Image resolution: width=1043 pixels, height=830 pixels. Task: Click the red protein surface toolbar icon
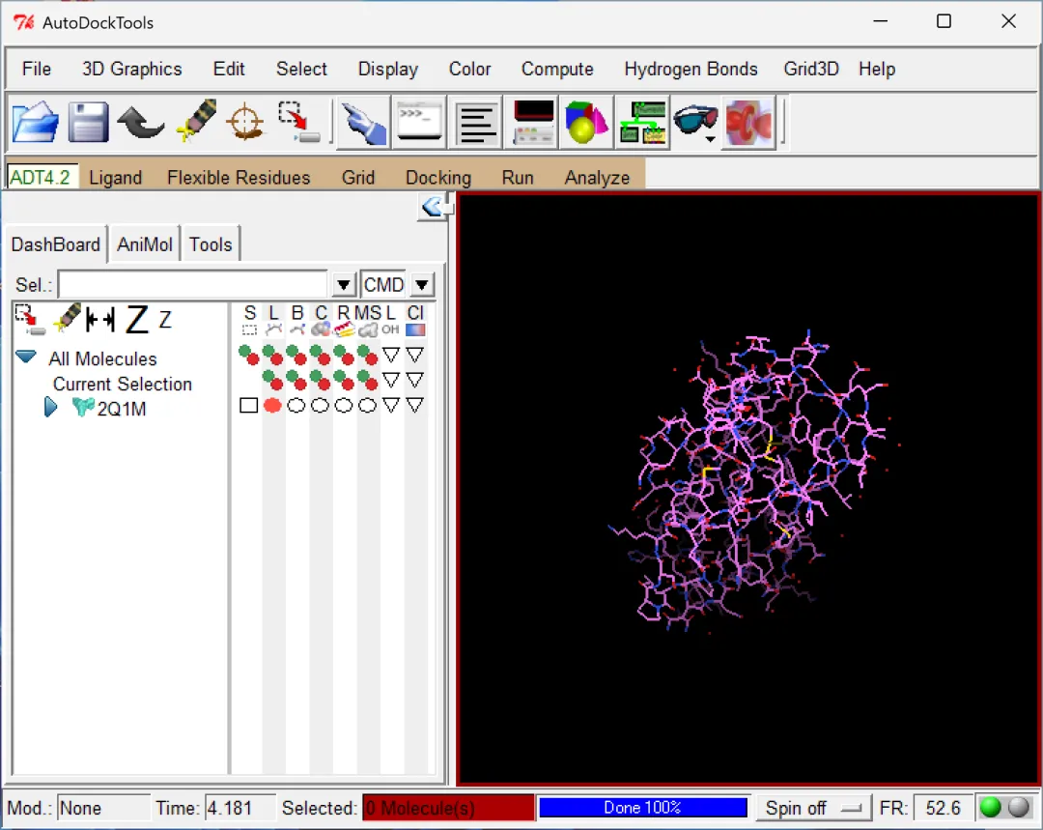pos(749,123)
